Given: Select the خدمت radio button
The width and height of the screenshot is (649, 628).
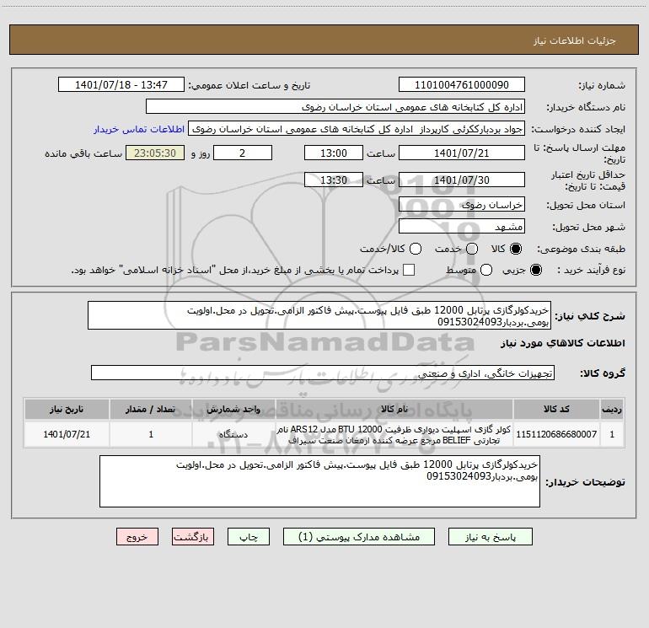Looking at the screenshot, I should (472, 249).
